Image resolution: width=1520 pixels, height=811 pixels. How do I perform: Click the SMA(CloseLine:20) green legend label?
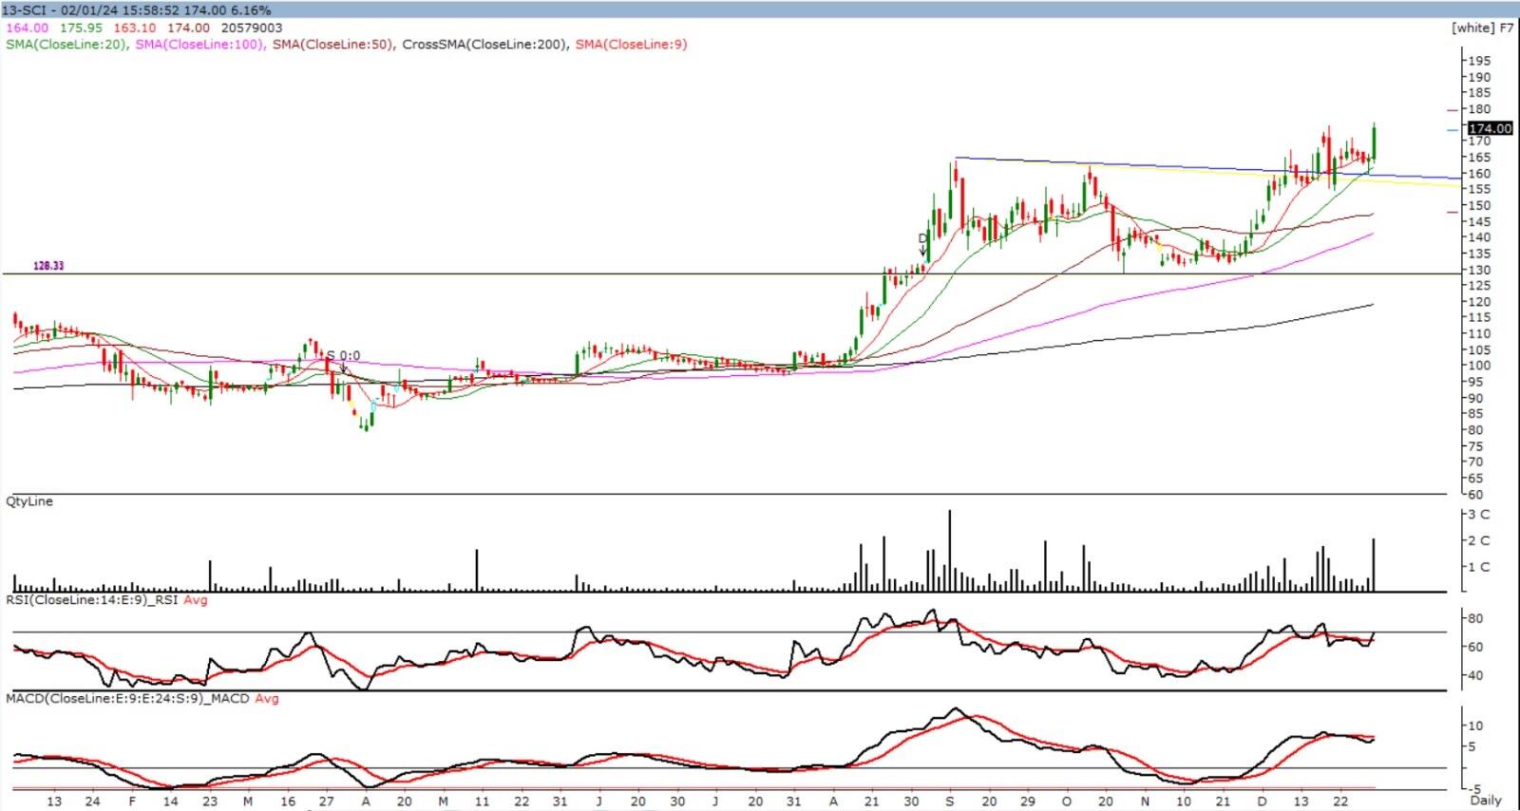pyautogui.click(x=66, y=45)
